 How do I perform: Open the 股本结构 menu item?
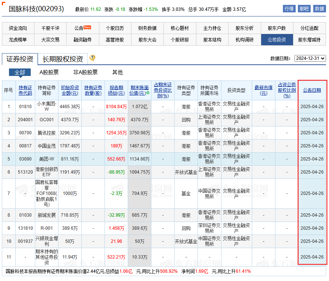[x=212, y=40]
